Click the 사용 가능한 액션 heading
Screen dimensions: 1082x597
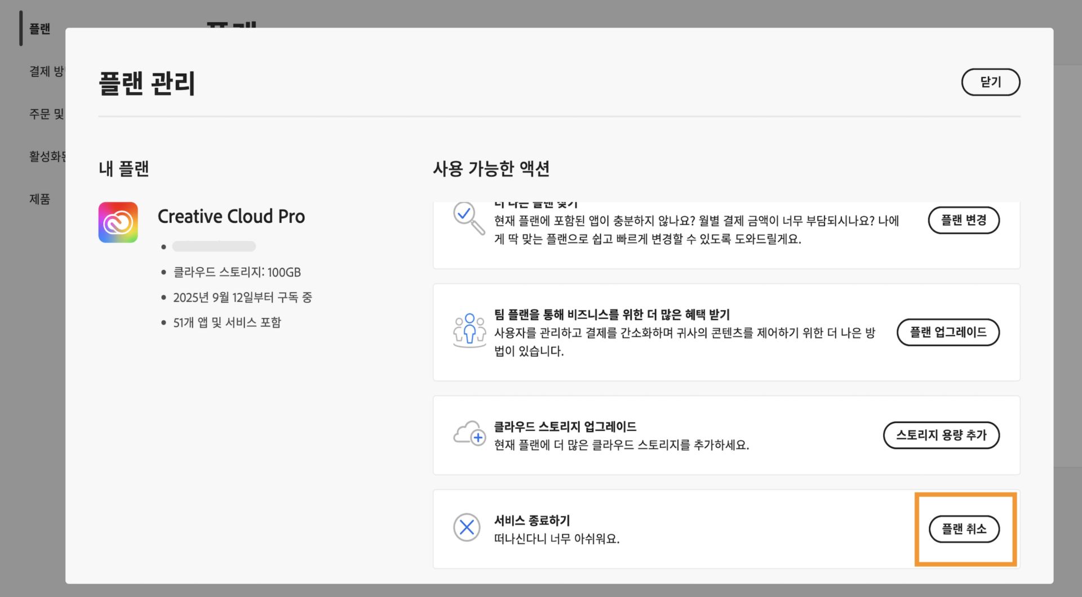[491, 168]
